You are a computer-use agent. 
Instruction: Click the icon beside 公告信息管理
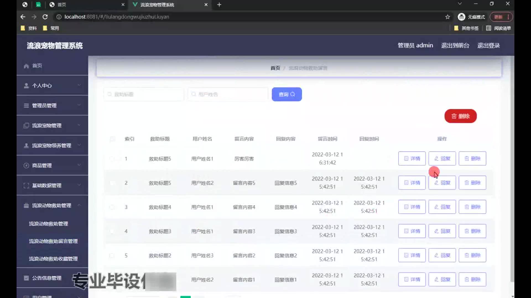(26, 278)
